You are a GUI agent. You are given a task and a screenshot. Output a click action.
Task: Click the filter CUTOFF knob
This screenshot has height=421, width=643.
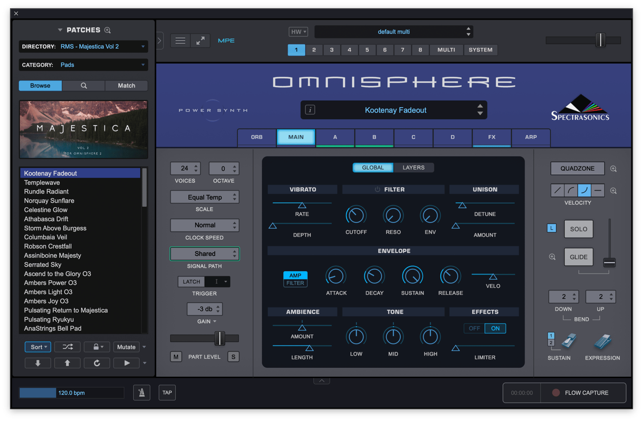click(x=356, y=215)
